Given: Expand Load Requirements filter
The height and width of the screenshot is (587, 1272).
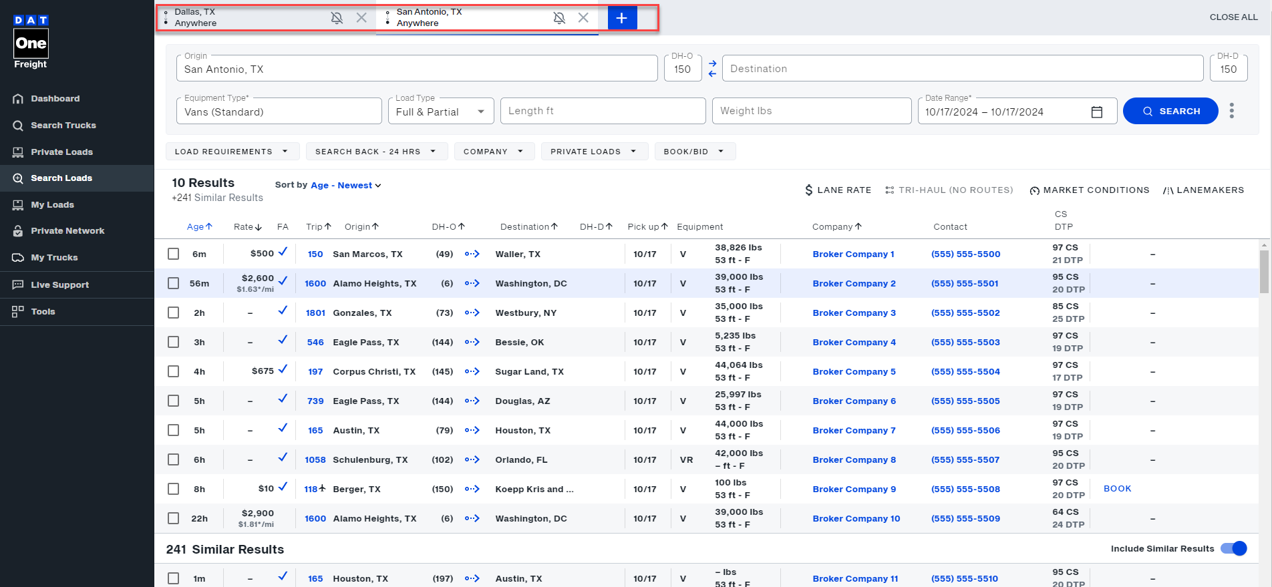Looking at the screenshot, I should click(232, 152).
